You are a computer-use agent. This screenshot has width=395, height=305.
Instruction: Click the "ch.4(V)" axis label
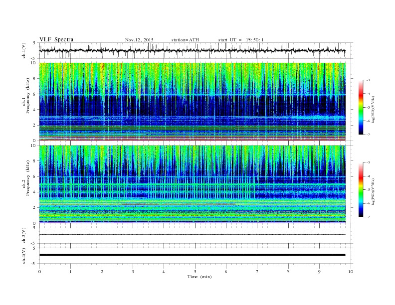(x=24, y=256)
